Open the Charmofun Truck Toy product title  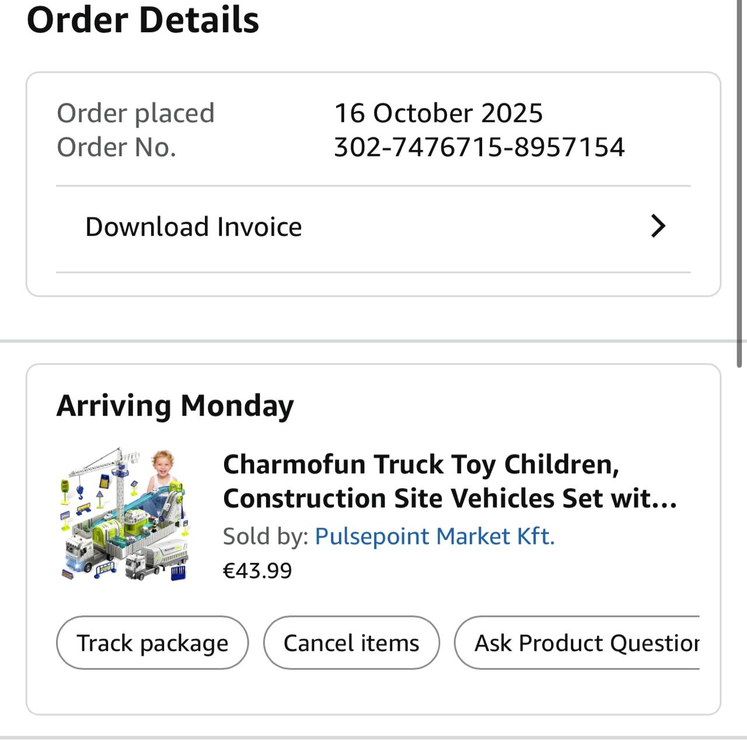pos(449,481)
